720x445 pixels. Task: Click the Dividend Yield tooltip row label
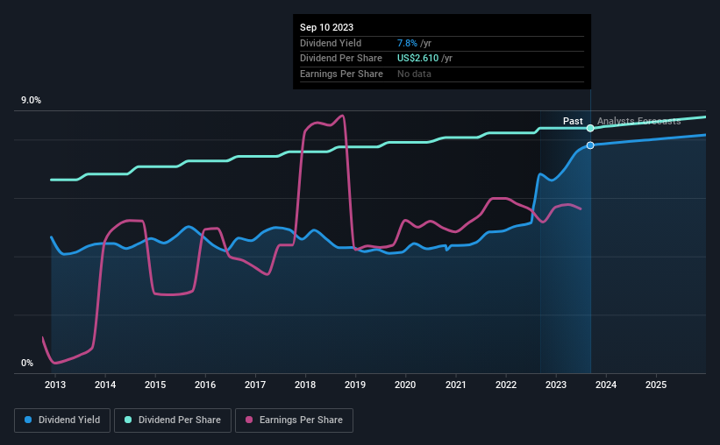click(331, 43)
